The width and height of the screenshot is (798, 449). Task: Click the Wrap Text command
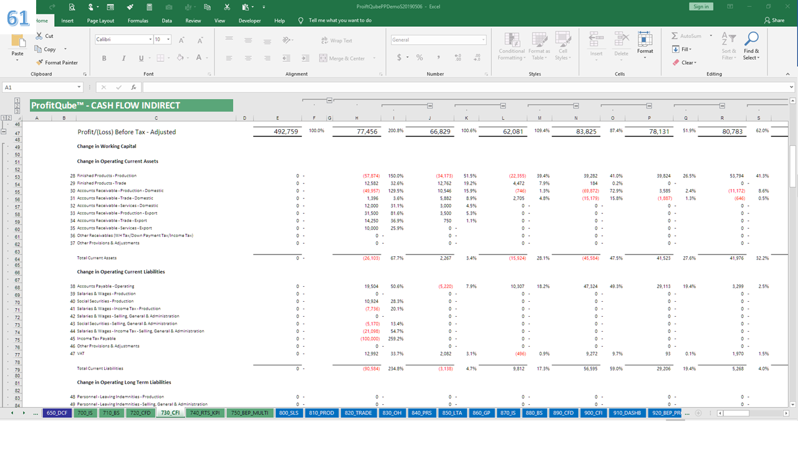point(337,41)
